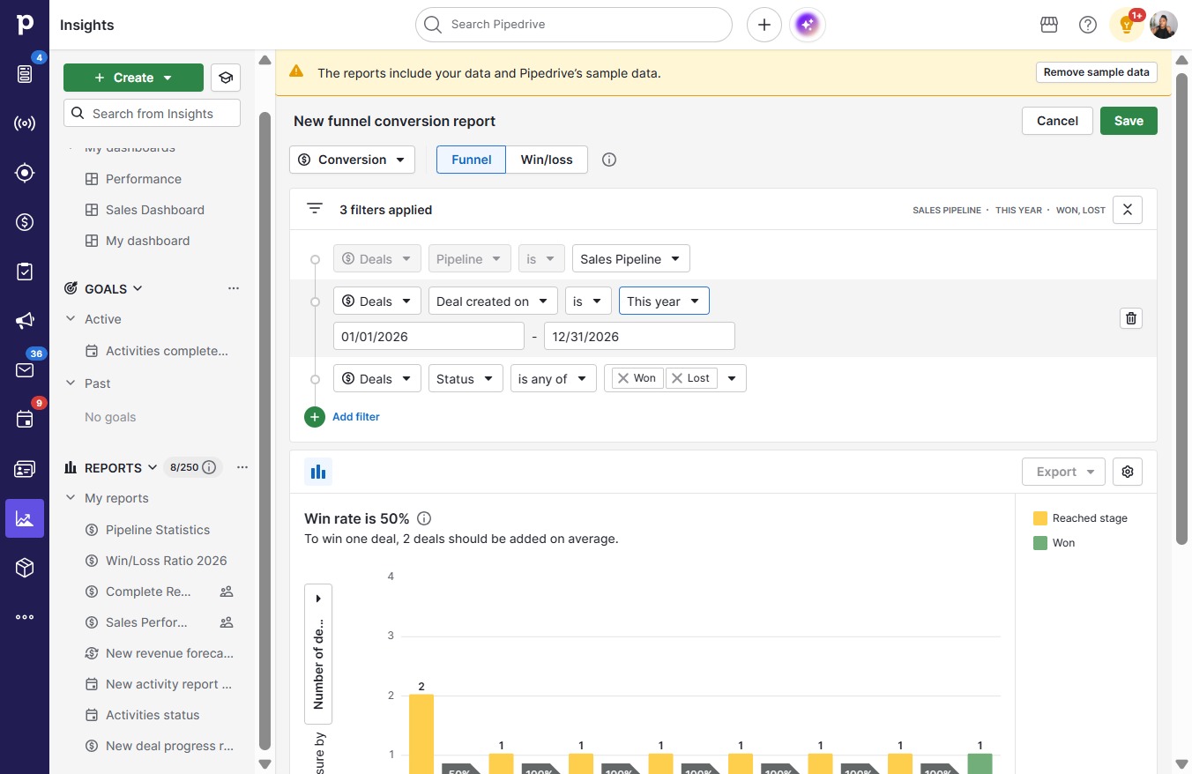The width and height of the screenshot is (1192, 774).
Task: Open My dashboard
Action: coord(147,241)
